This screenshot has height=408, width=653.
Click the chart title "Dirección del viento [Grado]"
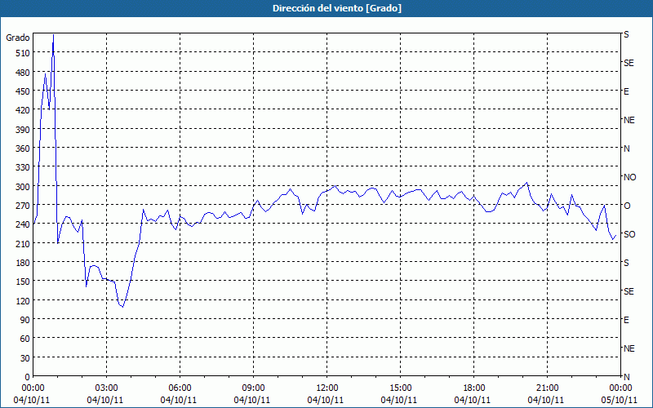(337, 8)
